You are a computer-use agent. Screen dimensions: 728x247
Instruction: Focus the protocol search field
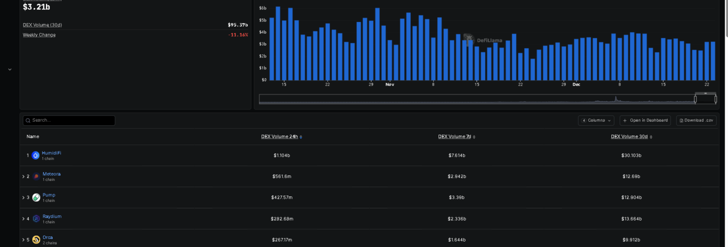pos(69,120)
